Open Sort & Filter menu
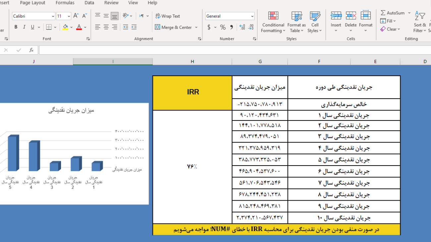The width and height of the screenshot is (431, 242). tap(420, 23)
